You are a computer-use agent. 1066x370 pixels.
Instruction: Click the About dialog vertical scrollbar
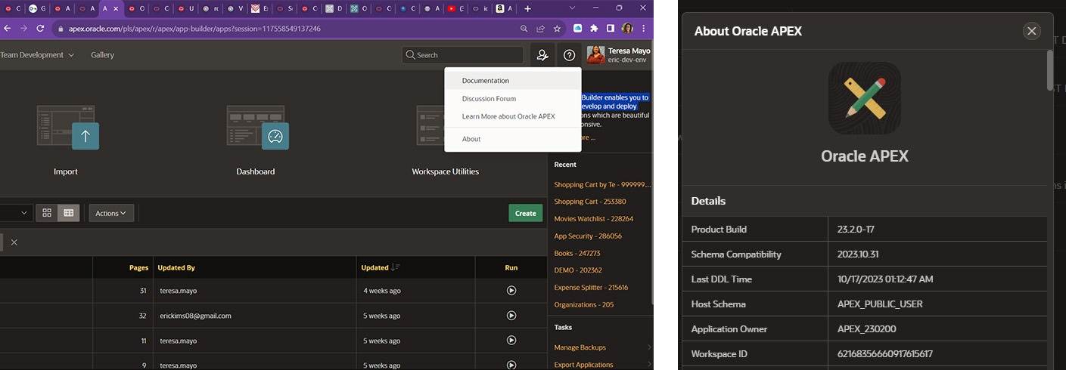pos(1050,69)
